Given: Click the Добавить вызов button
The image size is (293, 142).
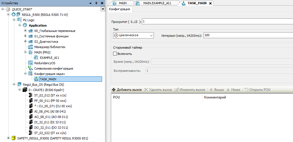Looking at the screenshot, I should (x=127, y=90).
